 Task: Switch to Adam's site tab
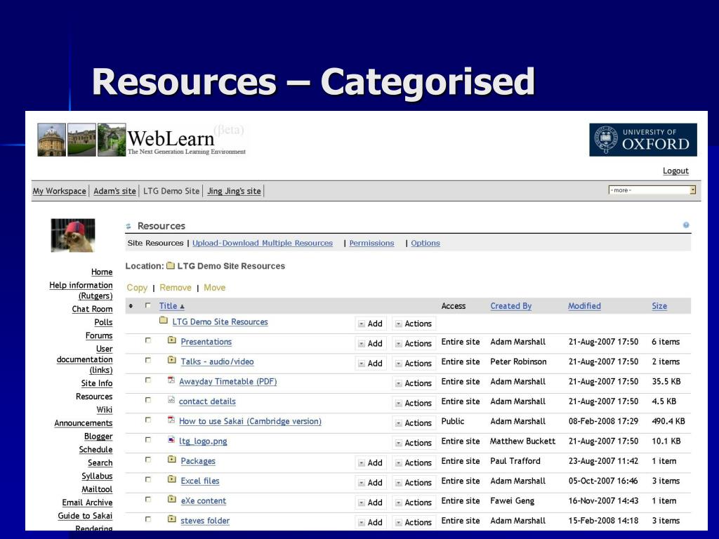coord(114,191)
